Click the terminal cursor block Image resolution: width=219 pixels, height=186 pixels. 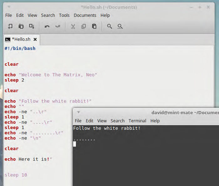74,144
